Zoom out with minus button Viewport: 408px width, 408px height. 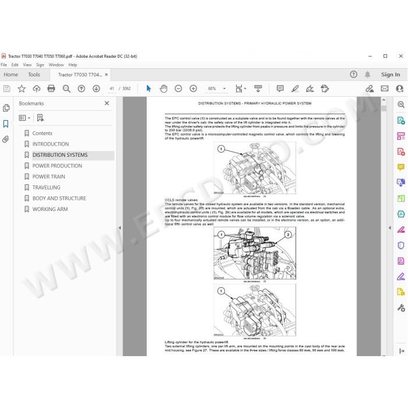[178, 89]
